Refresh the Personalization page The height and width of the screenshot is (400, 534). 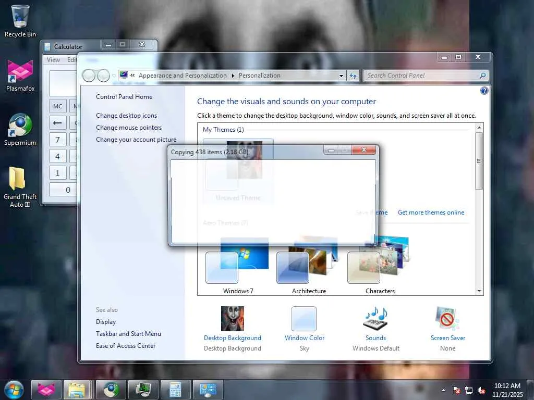(x=353, y=76)
